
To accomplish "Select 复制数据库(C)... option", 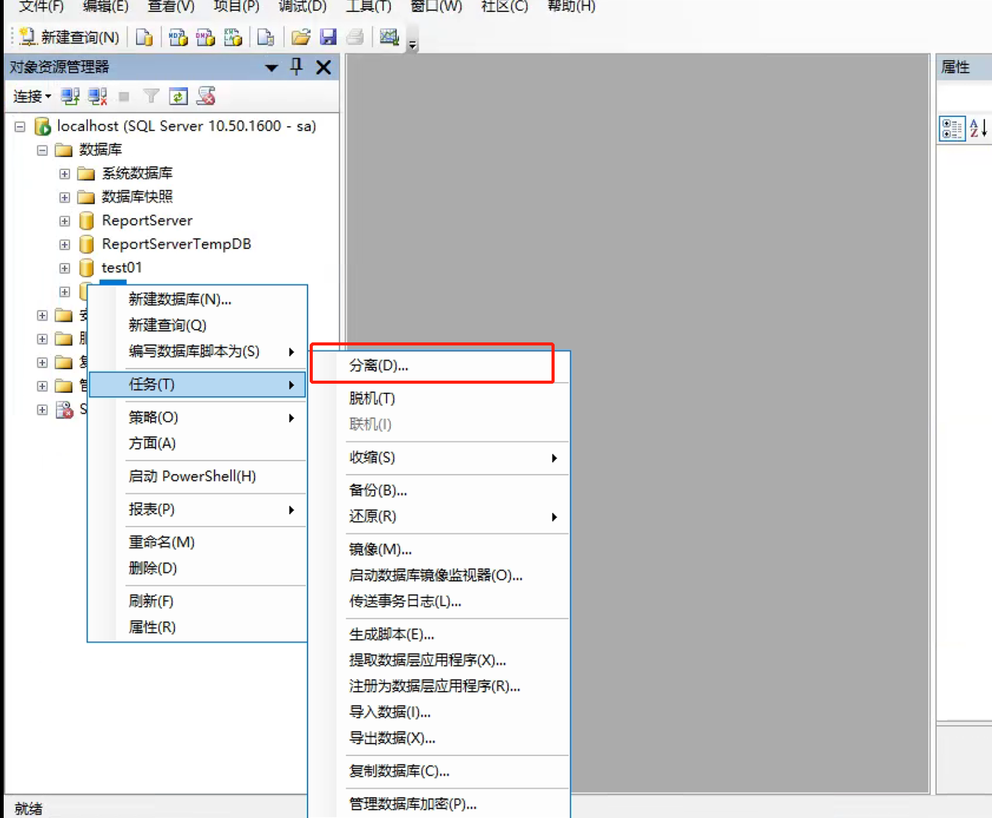I will pyautogui.click(x=439, y=771).
